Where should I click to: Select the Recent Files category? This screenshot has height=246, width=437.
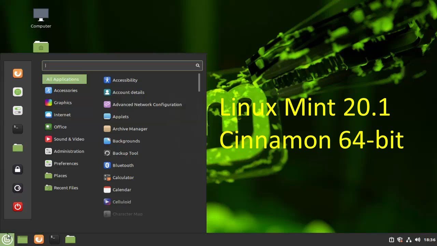click(x=65, y=188)
